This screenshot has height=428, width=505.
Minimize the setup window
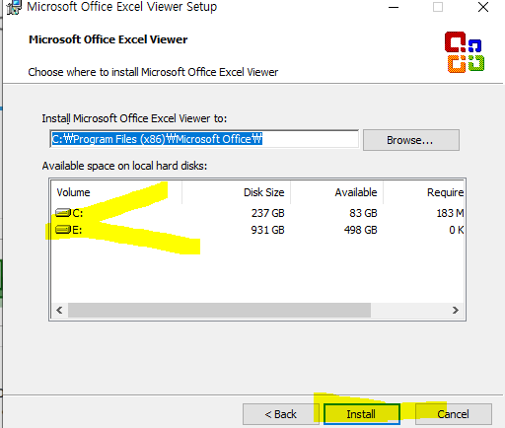[394, 7]
